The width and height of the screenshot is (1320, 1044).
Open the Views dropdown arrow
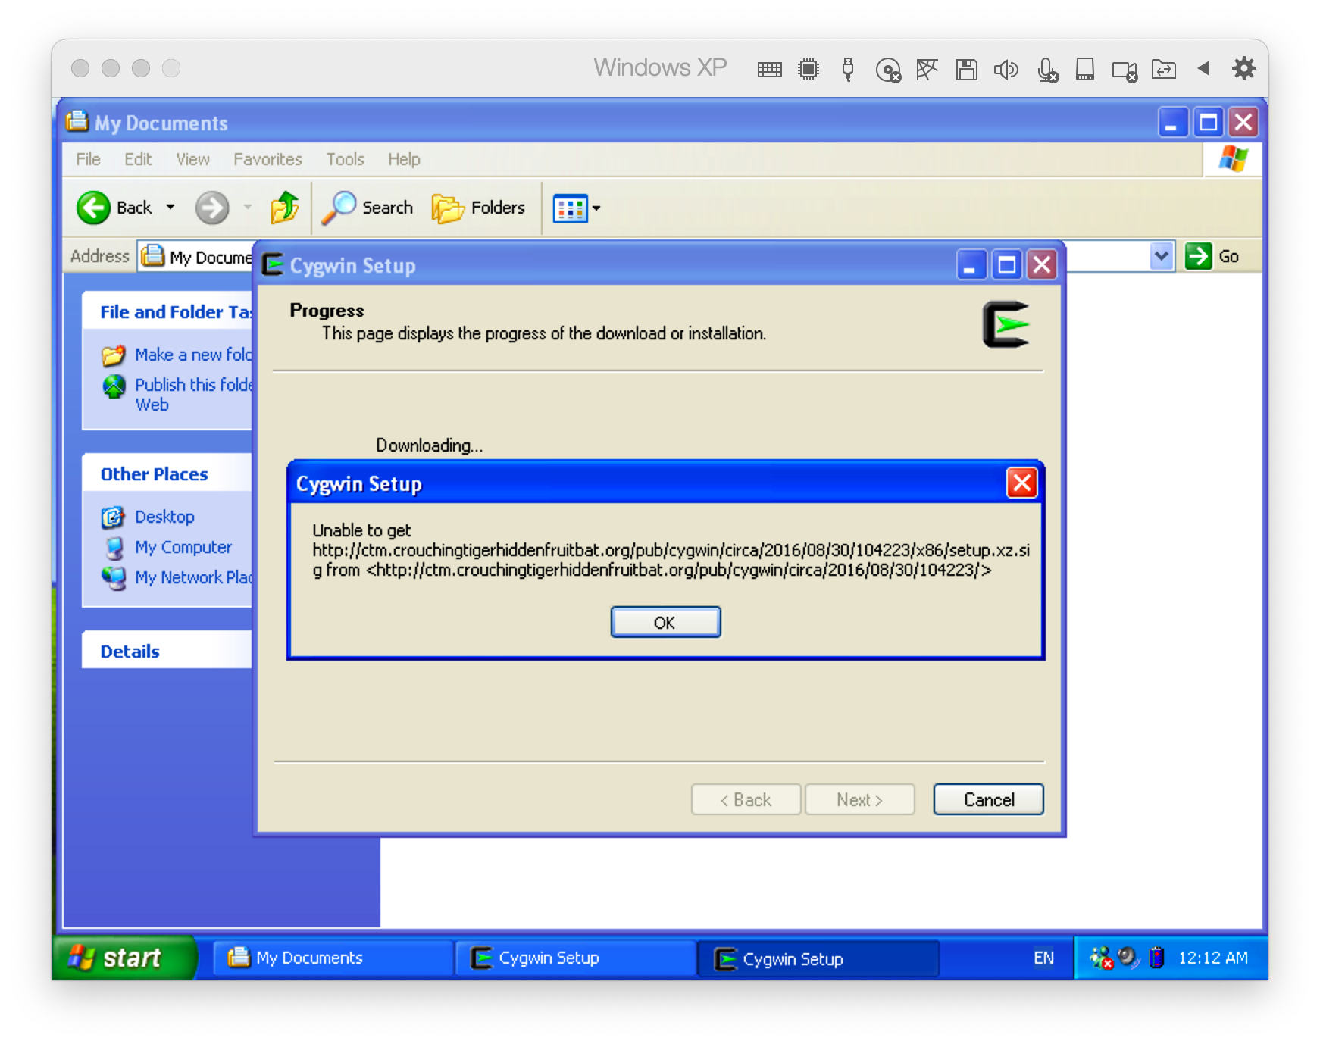point(596,208)
